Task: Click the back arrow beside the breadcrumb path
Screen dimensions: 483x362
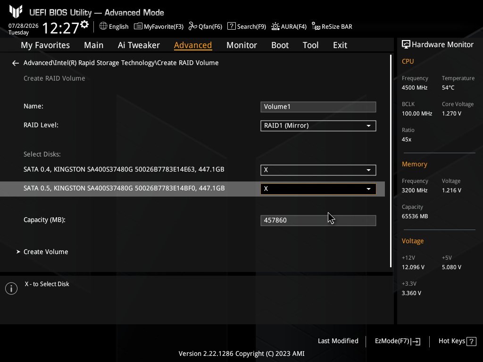Action: (x=16, y=63)
